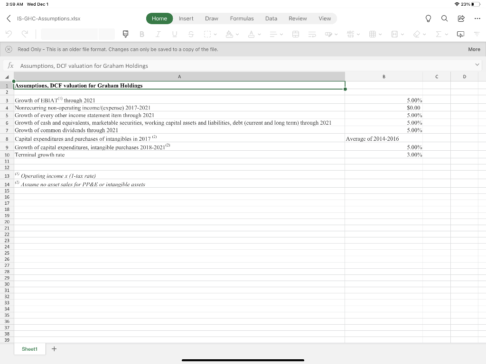Expand the formula bar chevron

[x=477, y=64]
